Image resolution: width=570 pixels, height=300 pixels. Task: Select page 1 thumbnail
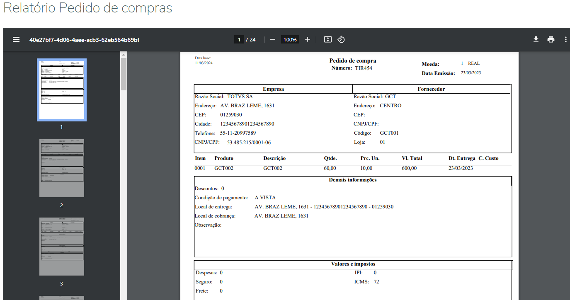pyautogui.click(x=62, y=90)
